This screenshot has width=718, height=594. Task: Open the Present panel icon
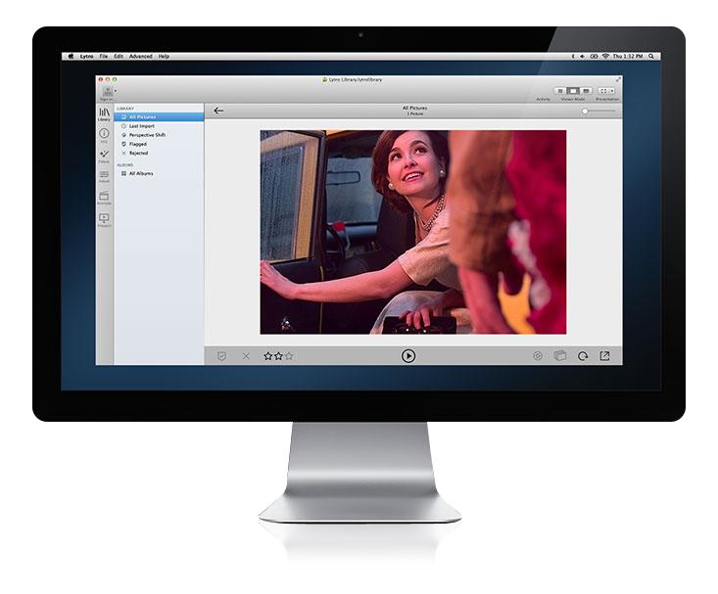(x=104, y=218)
